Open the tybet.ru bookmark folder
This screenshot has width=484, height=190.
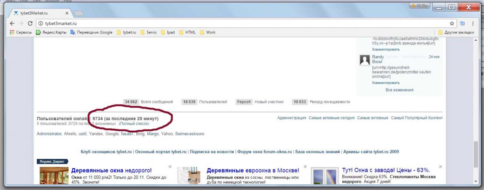(126, 32)
